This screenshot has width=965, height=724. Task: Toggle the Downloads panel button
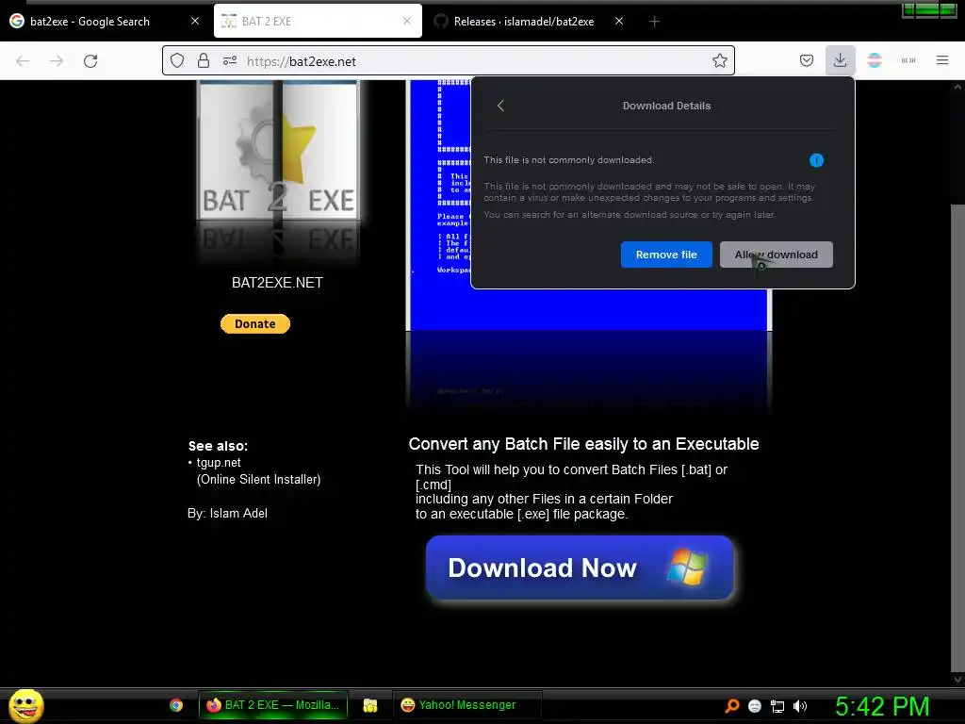[x=840, y=60]
